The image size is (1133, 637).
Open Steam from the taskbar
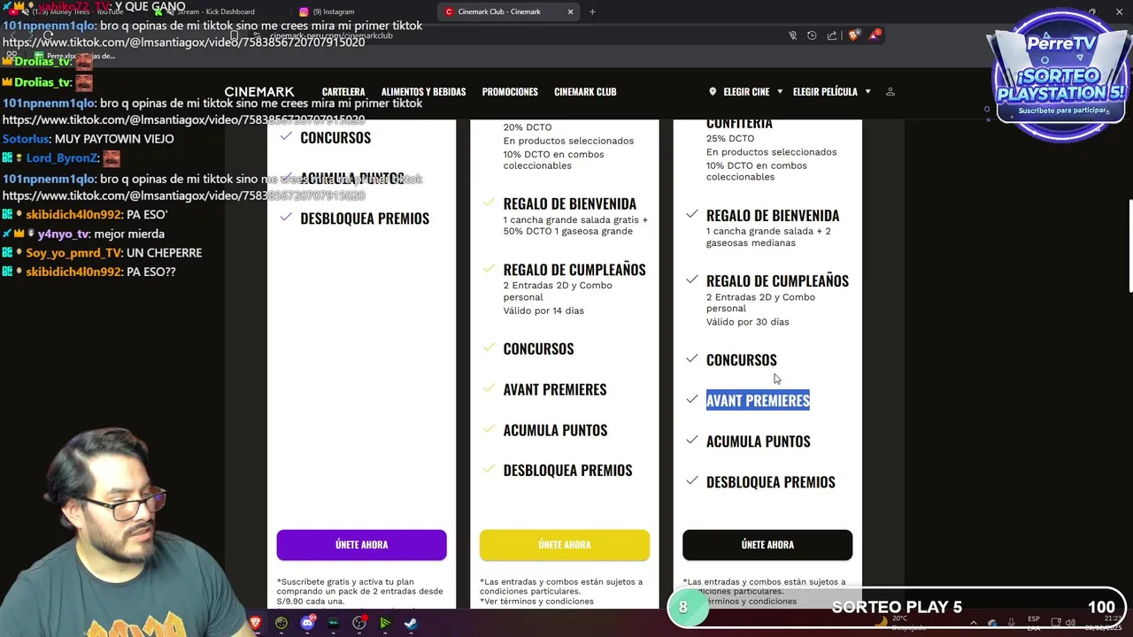(x=411, y=623)
